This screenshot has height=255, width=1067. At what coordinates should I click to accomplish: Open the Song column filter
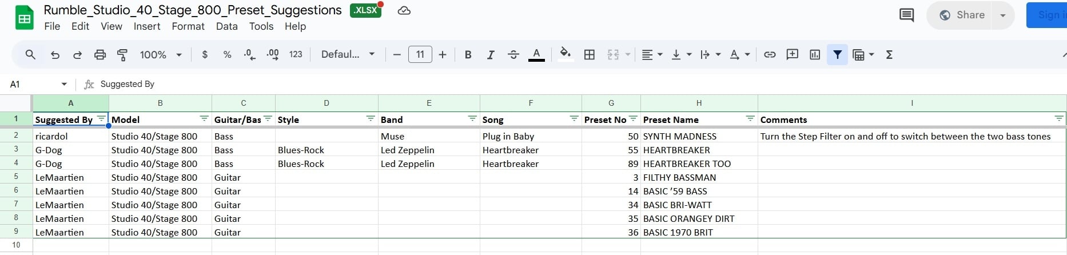point(574,118)
